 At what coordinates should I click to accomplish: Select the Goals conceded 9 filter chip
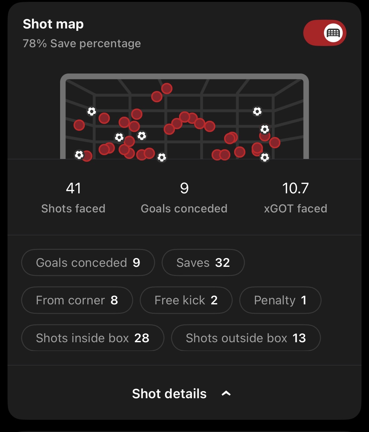pos(88,262)
